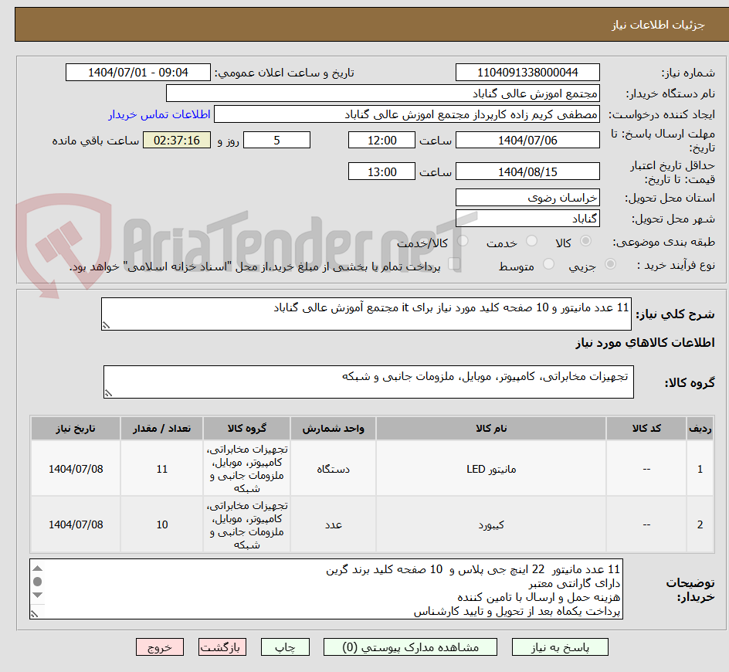This screenshot has width=729, height=672.
Task: Click the resize grip of the شرح کلی نیاز box
Action: [107, 324]
